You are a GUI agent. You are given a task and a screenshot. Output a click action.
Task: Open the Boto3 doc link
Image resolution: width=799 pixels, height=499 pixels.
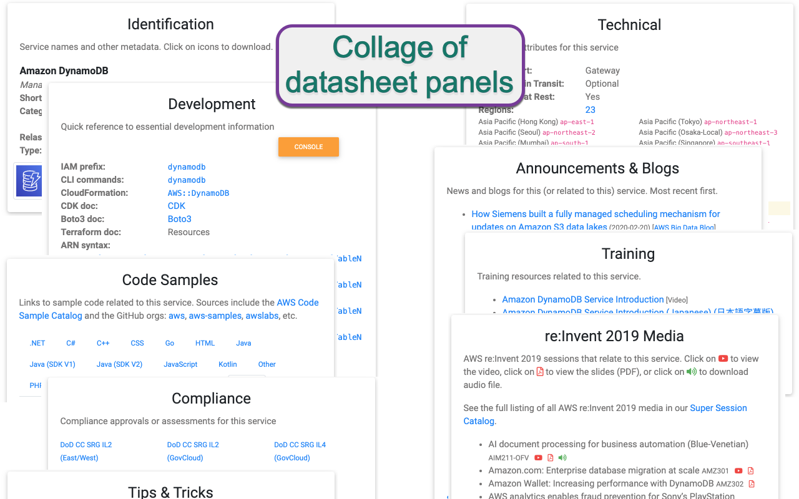180,219
